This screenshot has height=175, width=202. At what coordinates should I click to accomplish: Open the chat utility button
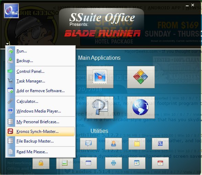[88, 144]
